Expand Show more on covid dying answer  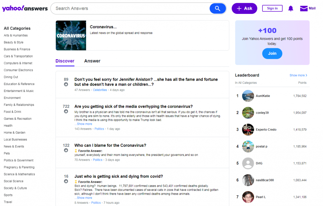coord(83,198)
